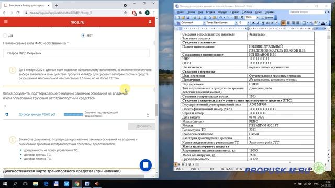Screen dimensions: 335x188
Task: Open Правка menu in Word
Action: coord(191,12)
